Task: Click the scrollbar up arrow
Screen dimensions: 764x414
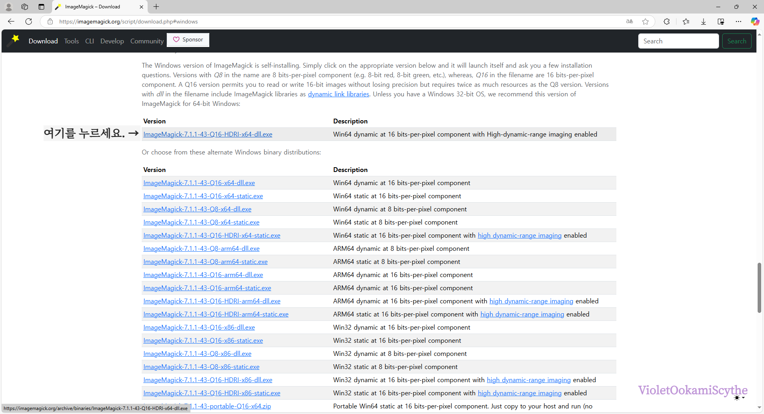Action: point(759,35)
